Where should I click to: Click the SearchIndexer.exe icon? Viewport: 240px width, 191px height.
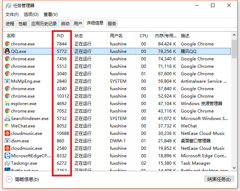(x=7, y=118)
